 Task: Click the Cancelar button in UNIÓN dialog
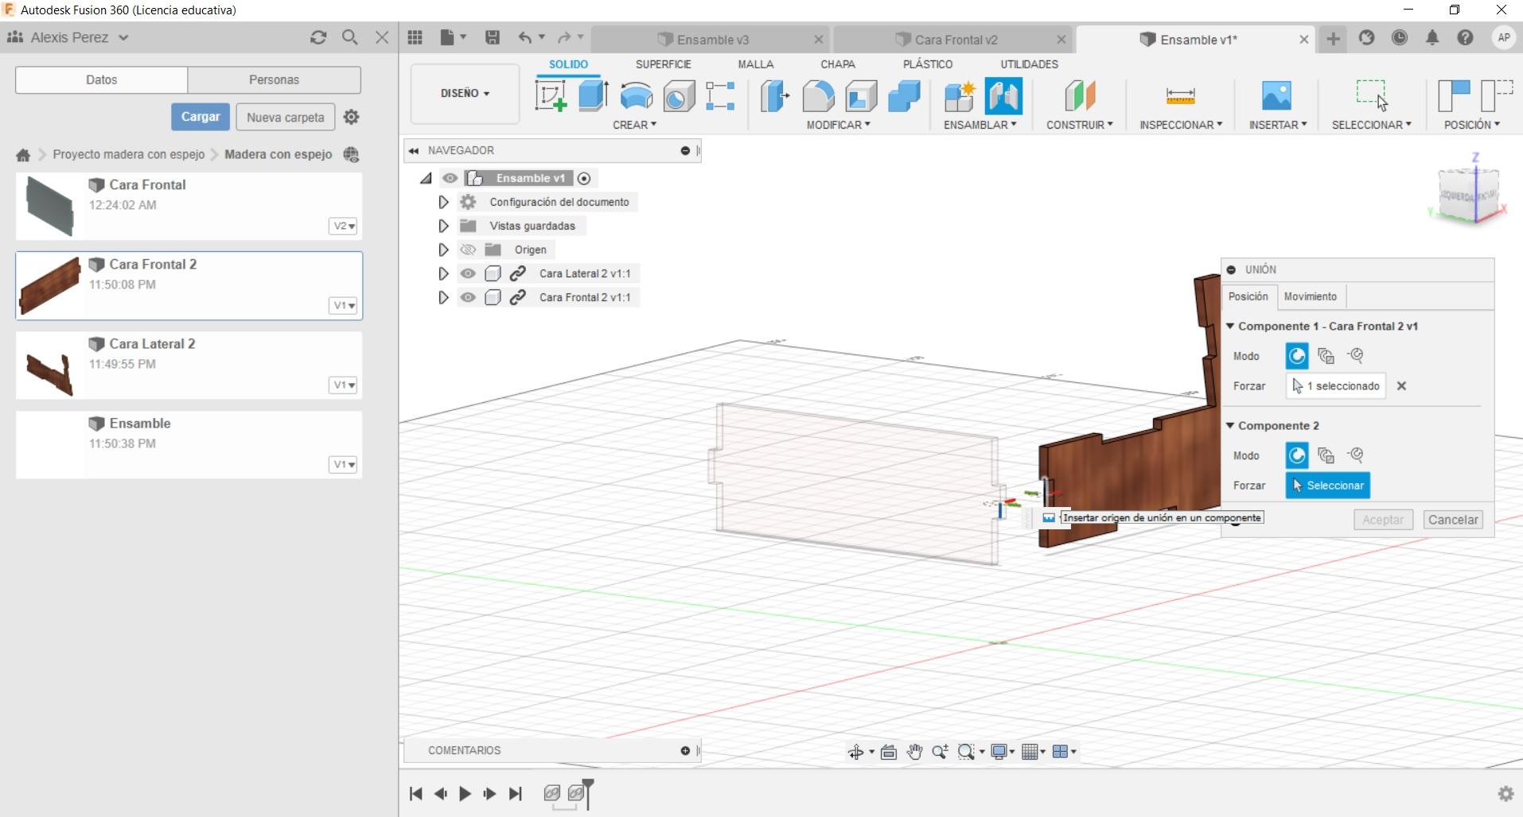point(1452,520)
